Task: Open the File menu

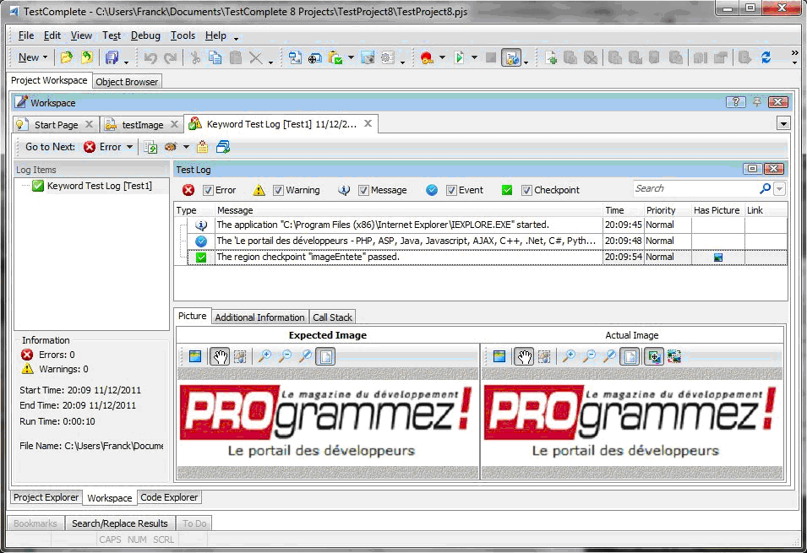Action: pos(25,35)
